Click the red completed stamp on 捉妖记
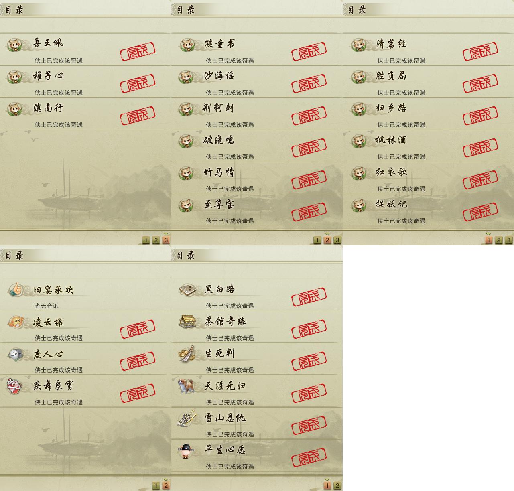 (480, 212)
